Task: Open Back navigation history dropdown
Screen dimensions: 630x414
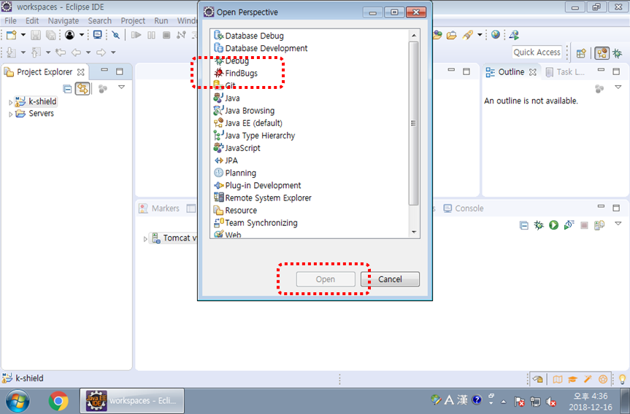Action: [x=88, y=52]
